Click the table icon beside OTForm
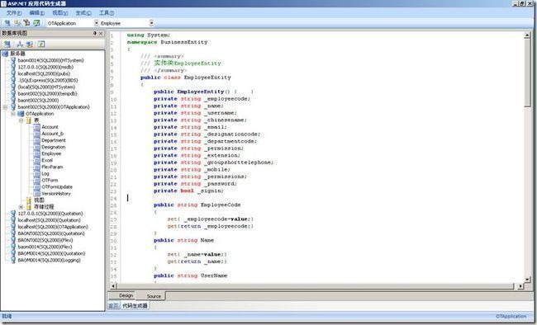Image resolution: width=537 pixels, height=325 pixels. pos(36,181)
